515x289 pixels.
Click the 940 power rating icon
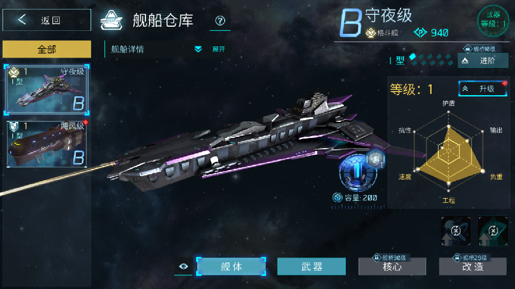420,33
